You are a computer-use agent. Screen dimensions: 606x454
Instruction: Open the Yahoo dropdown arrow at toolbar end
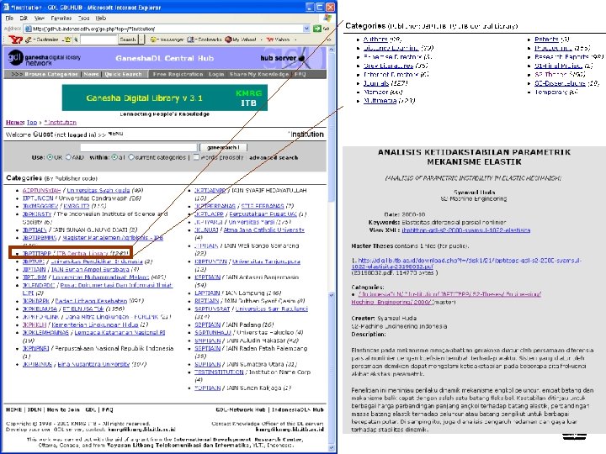(x=295, y=40)
